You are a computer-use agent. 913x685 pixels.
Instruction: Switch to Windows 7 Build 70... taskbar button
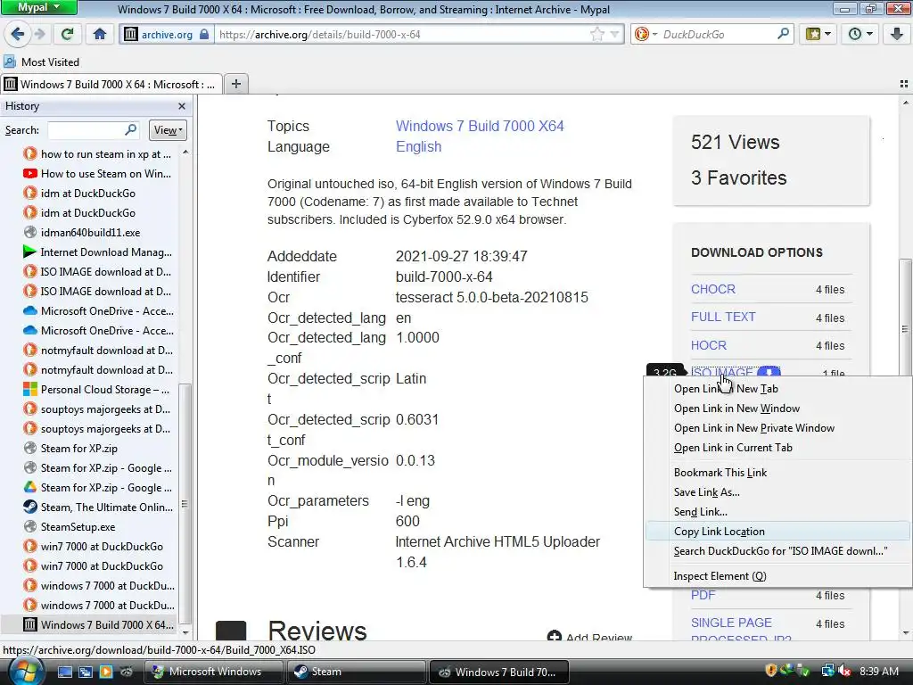(x=498, y=672)
